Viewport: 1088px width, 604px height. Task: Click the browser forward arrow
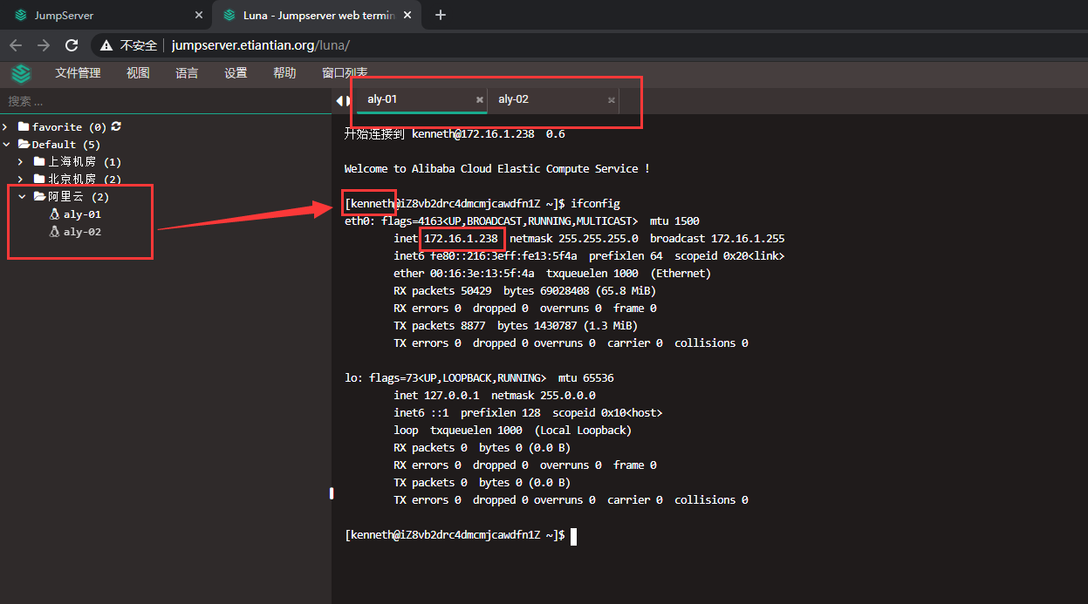pyautogui.click(x=44, y=45)
